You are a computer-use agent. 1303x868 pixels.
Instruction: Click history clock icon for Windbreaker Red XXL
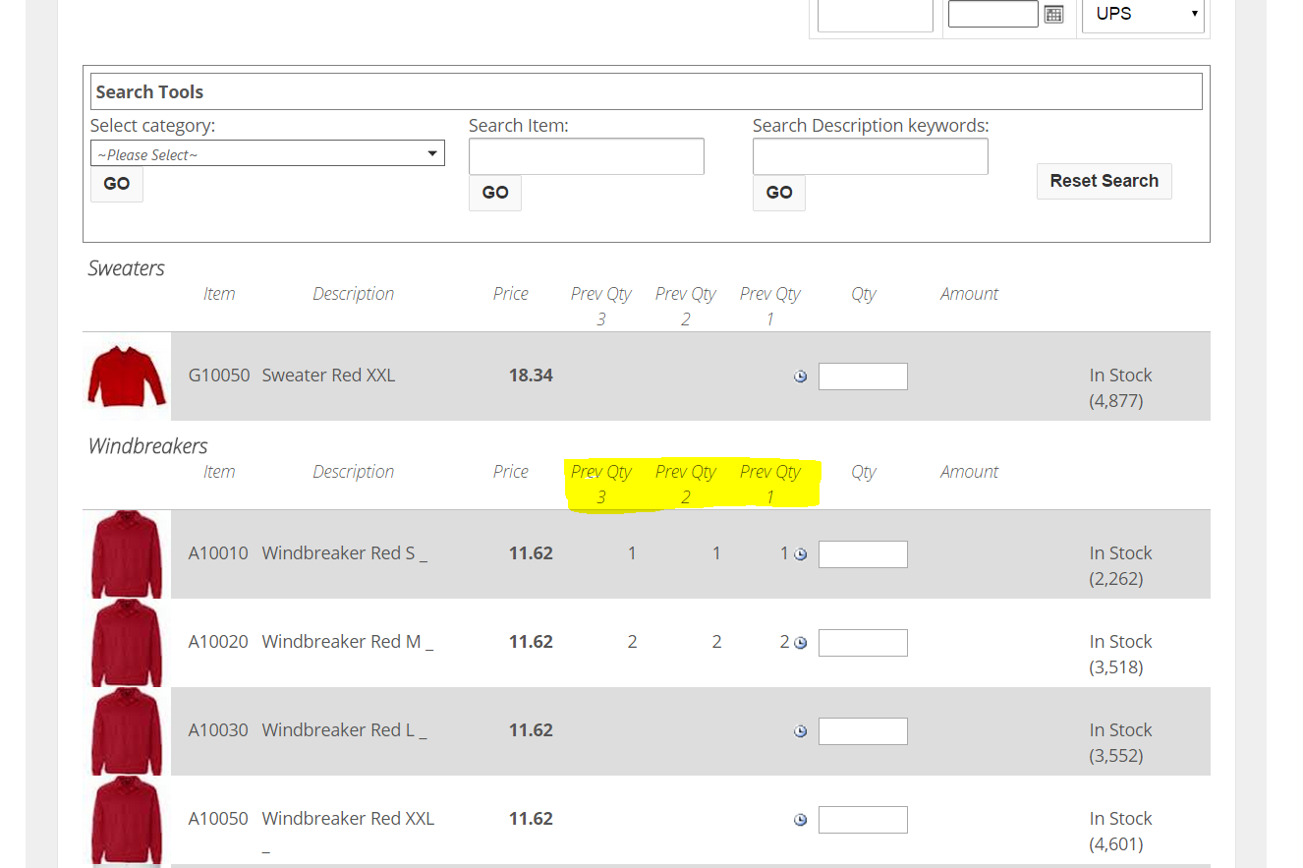pos(800,820)
